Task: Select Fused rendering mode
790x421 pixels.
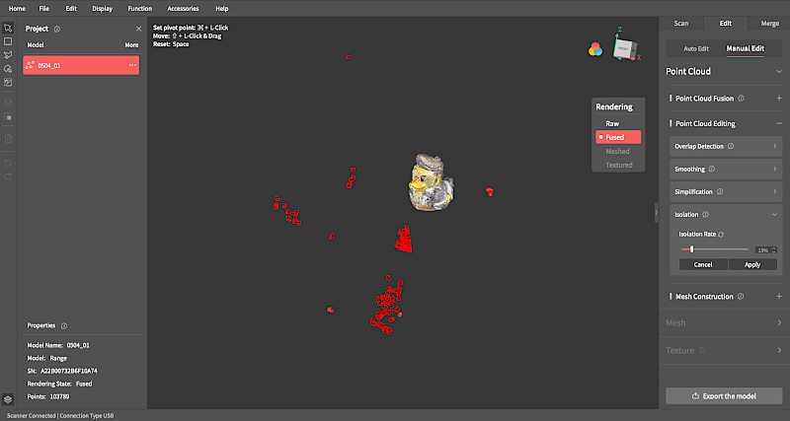Action: (618, 137)
